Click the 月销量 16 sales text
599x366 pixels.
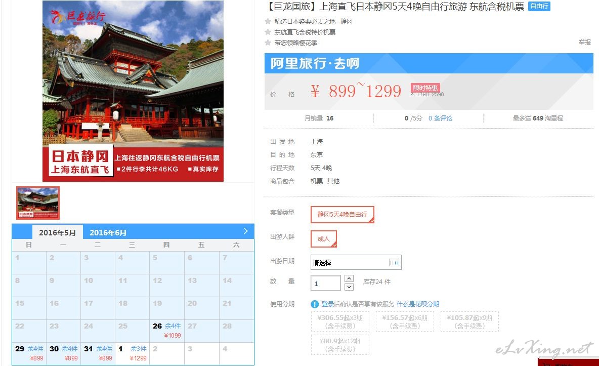[319, 118]
